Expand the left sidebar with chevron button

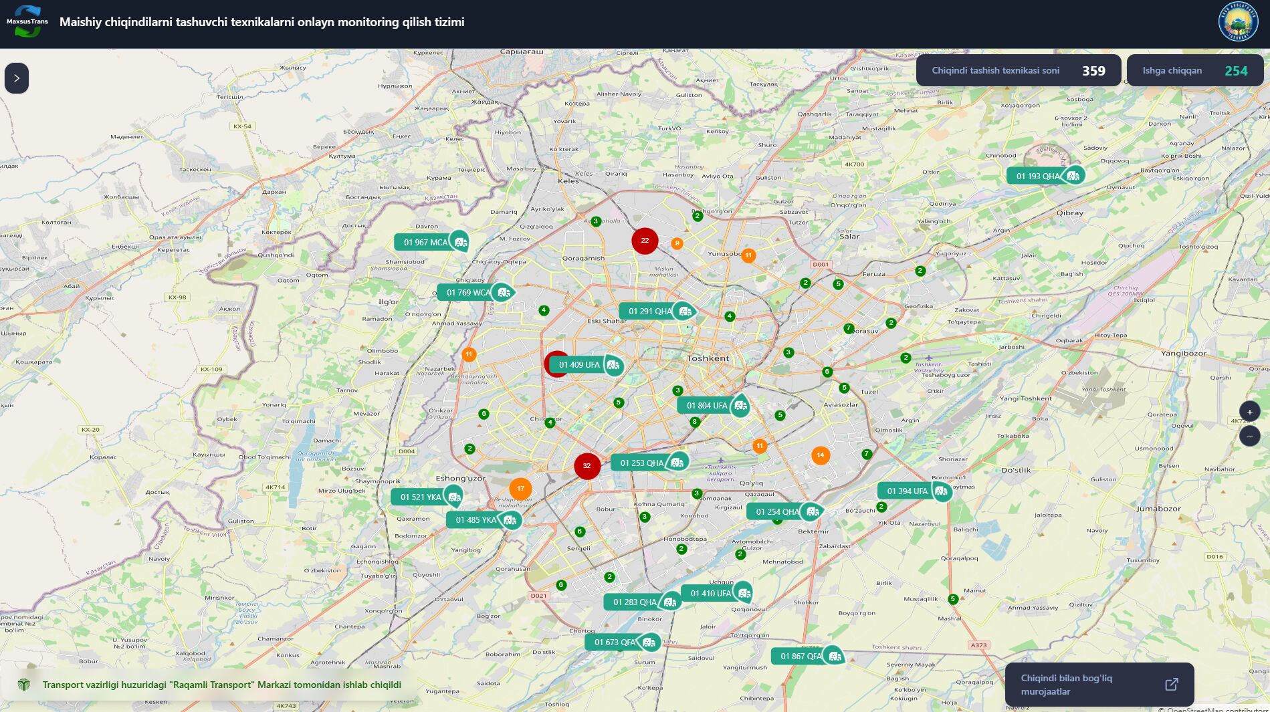pos(17,78)
